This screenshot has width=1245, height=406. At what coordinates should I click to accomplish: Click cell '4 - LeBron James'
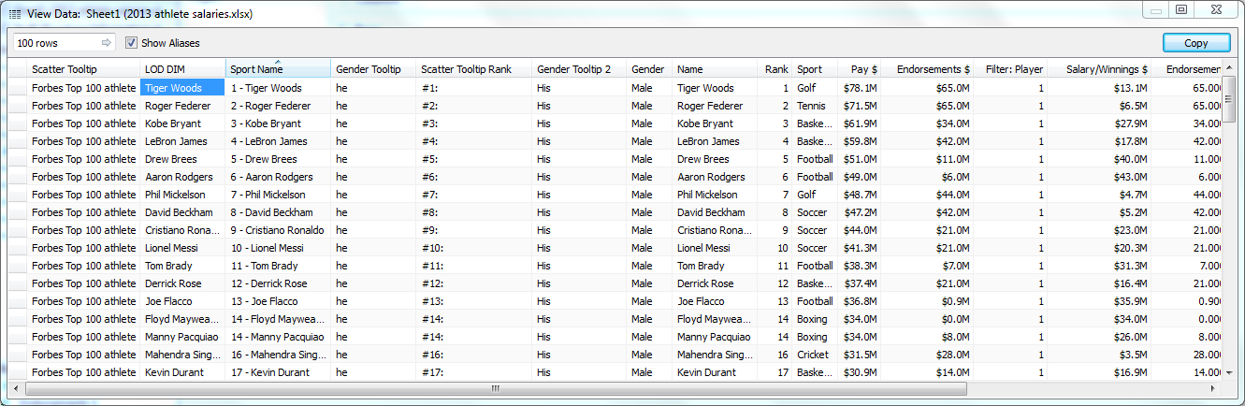(x=278, y=141)
